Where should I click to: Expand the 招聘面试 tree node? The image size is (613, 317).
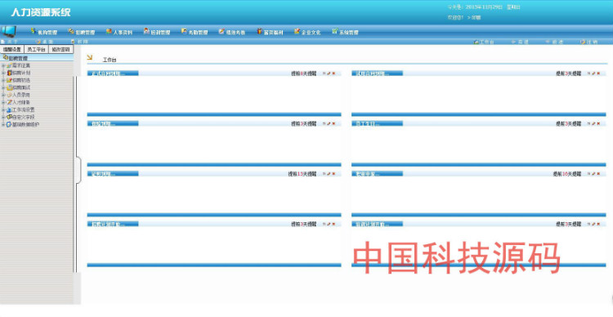pos(3,87)
